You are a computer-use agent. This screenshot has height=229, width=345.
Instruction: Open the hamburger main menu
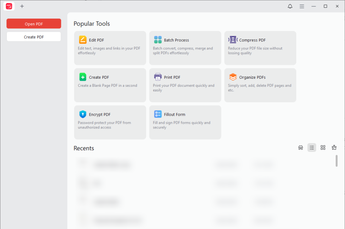(302, 6)
